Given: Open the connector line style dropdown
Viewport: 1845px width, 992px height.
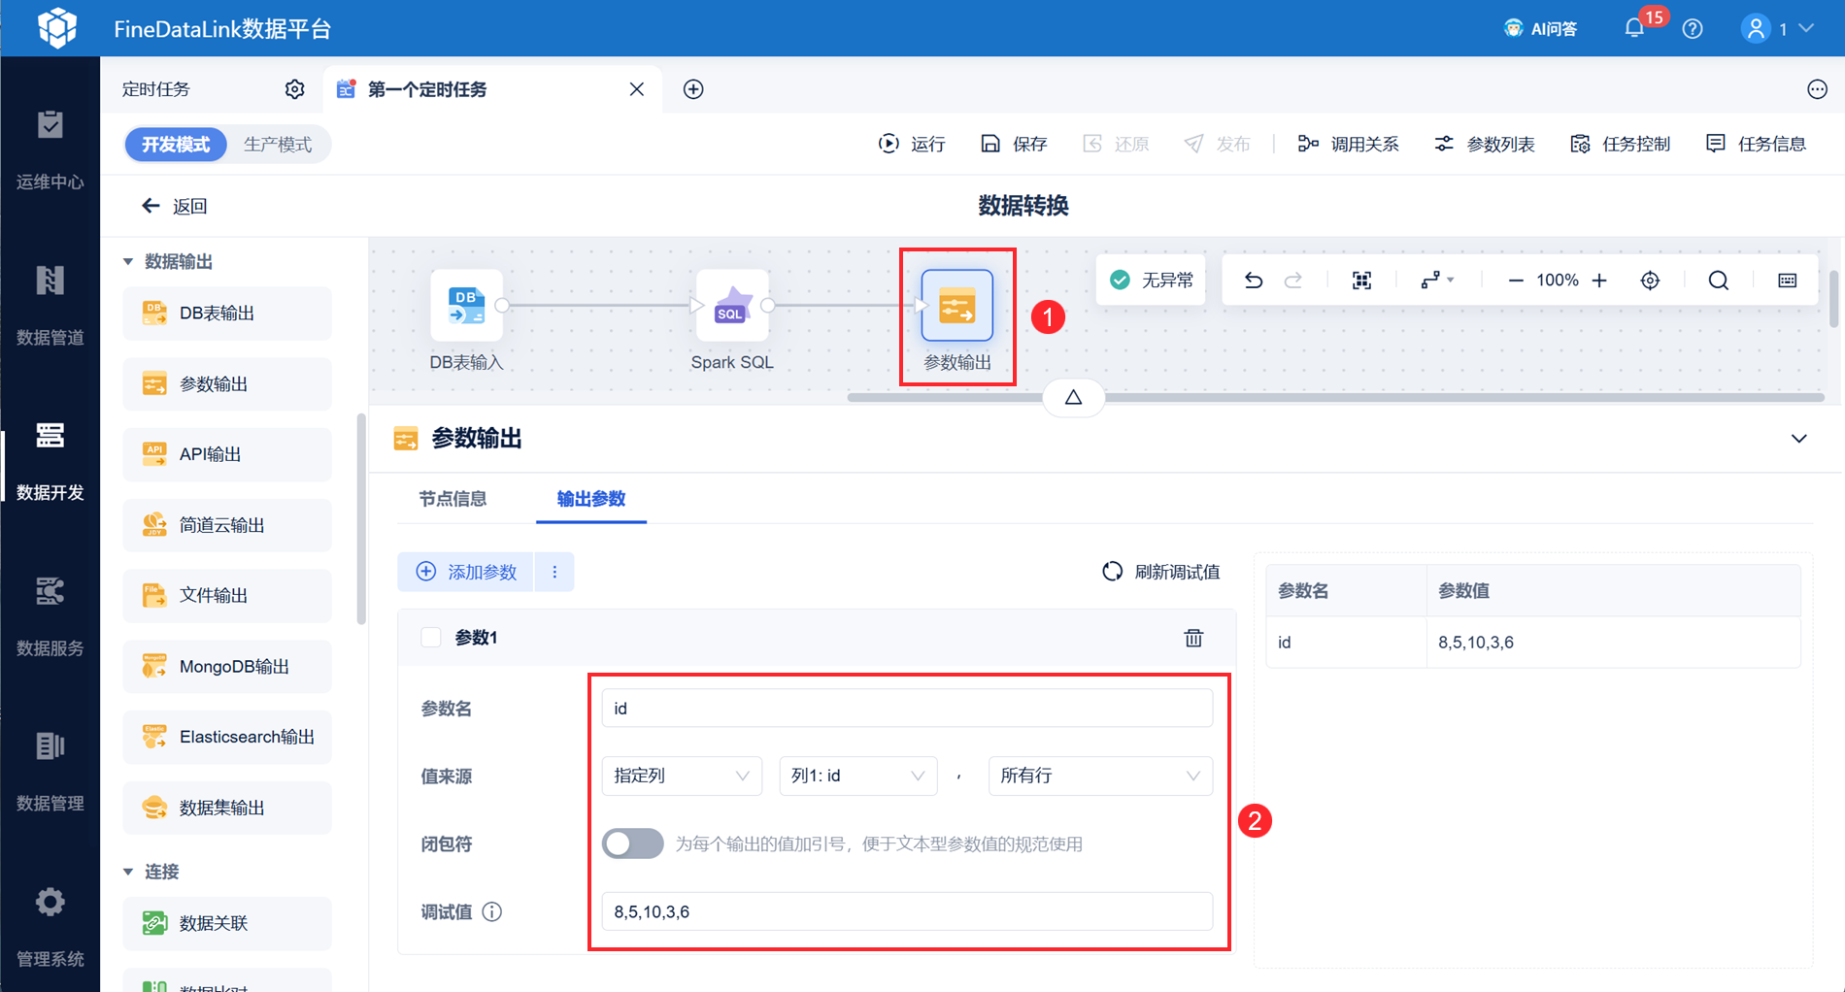Looking at the screenshot, I should point(1437,281).
